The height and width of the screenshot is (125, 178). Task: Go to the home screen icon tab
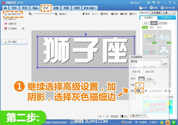tap(5, 7)
